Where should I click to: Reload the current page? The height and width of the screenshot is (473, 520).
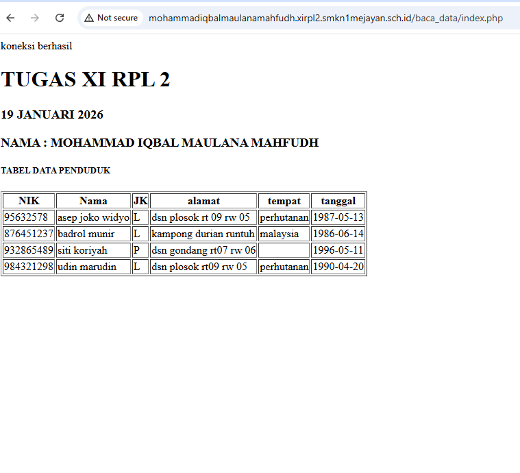click(60, 18)
